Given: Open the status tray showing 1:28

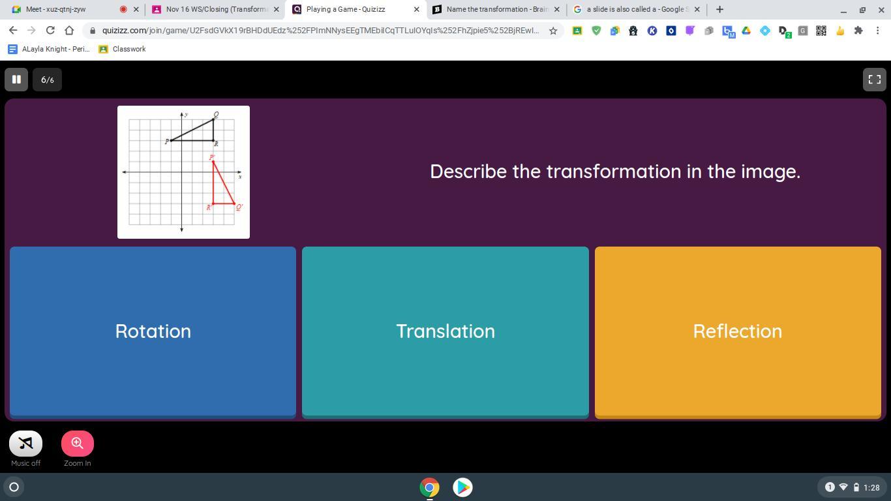Looking at the screenshot, I should [852, 487].
